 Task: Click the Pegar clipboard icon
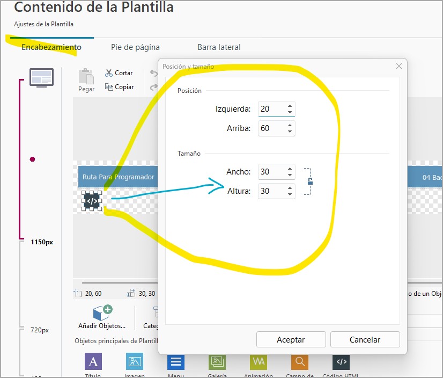pyautogui.click(x=86, y=77)
